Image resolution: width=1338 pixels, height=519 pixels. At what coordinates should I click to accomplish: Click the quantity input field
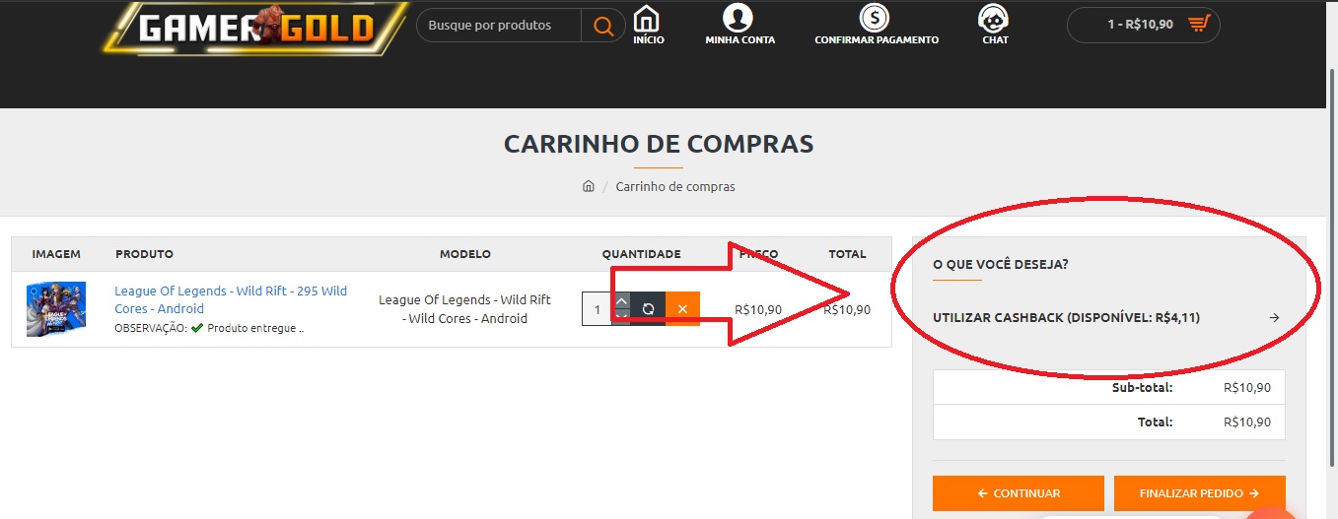(597, 309)
